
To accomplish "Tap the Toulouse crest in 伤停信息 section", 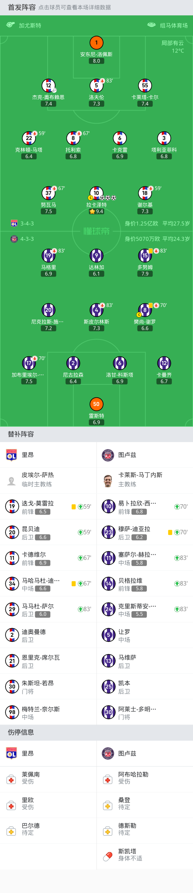I will pos(108,753).
